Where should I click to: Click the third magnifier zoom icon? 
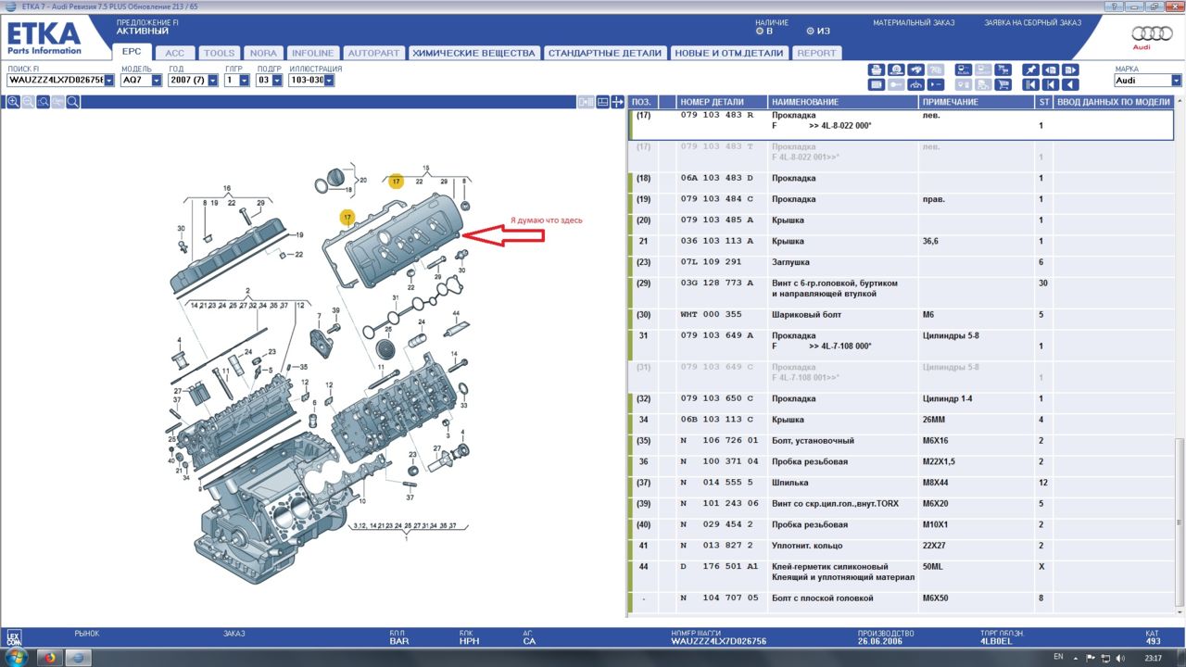point(43,102)
